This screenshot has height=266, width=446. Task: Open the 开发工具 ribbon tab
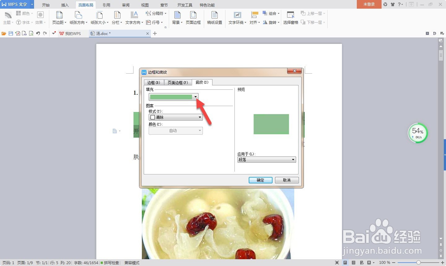pyautogui.click(x=185, y=5)
